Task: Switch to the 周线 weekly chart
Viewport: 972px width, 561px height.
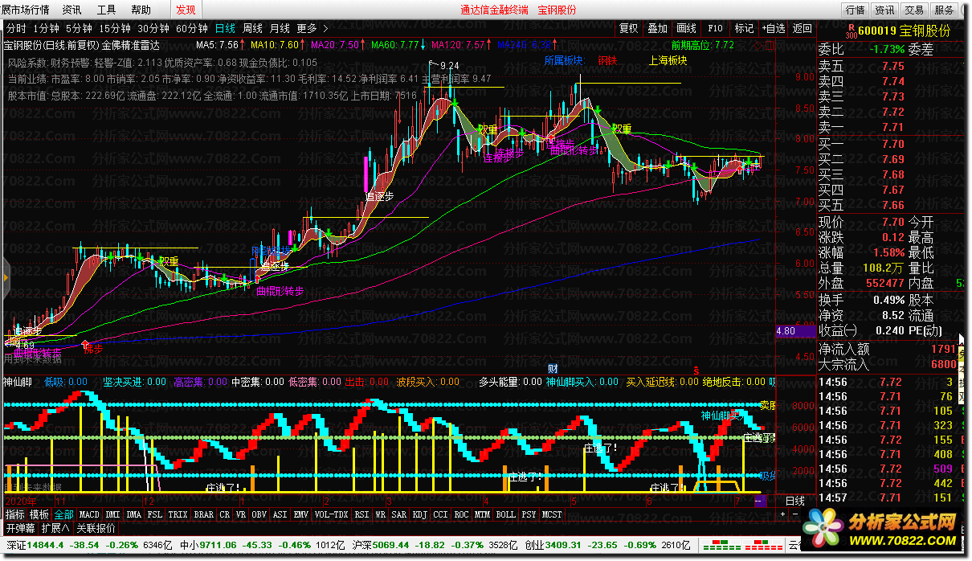Action: (252, 28)
